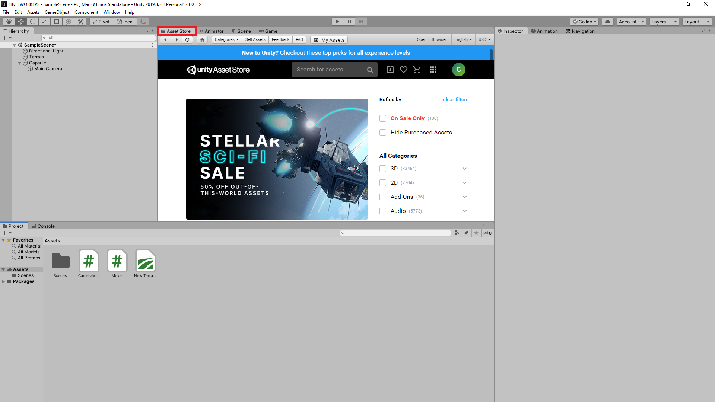Click the clear filters link

point(455,99)
